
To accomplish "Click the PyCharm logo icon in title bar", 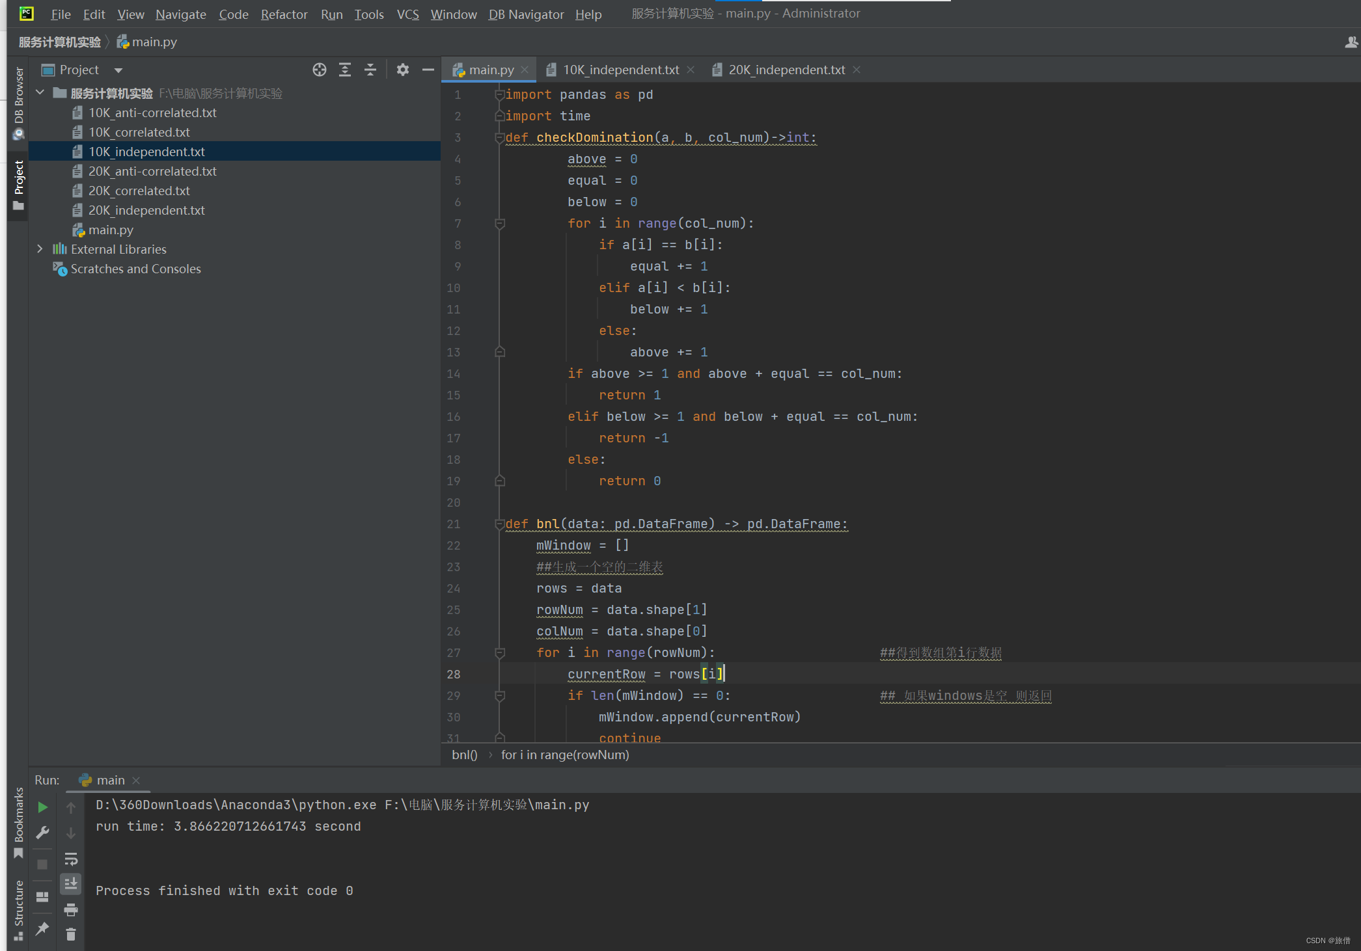I will pos(26,13).
